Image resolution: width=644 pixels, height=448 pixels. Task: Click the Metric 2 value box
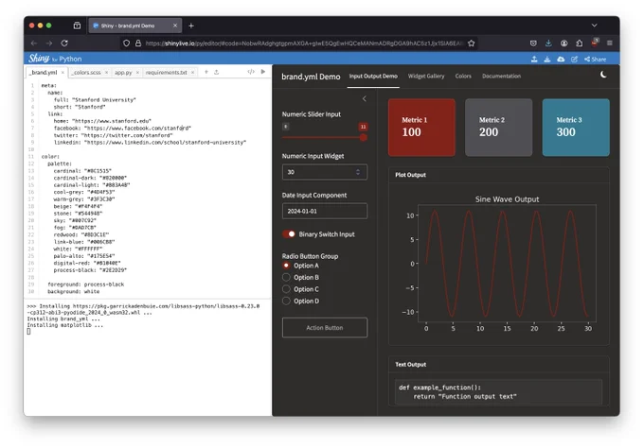(x=498, y=128)
